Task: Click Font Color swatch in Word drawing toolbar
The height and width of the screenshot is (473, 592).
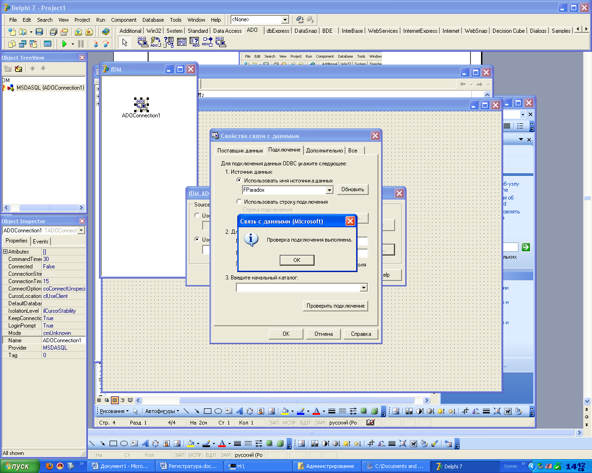Action: point(316,411)
